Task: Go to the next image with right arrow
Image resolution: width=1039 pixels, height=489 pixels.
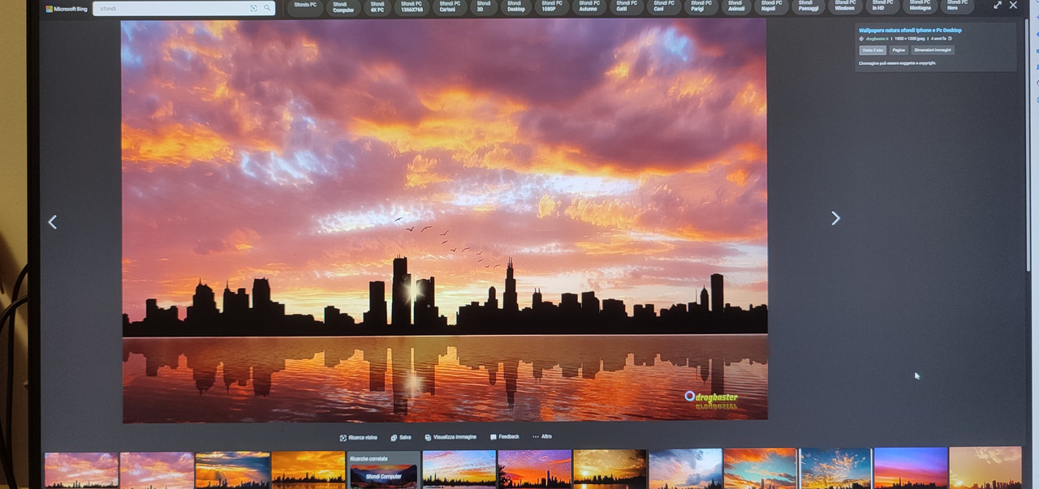Action: [835, 218]
